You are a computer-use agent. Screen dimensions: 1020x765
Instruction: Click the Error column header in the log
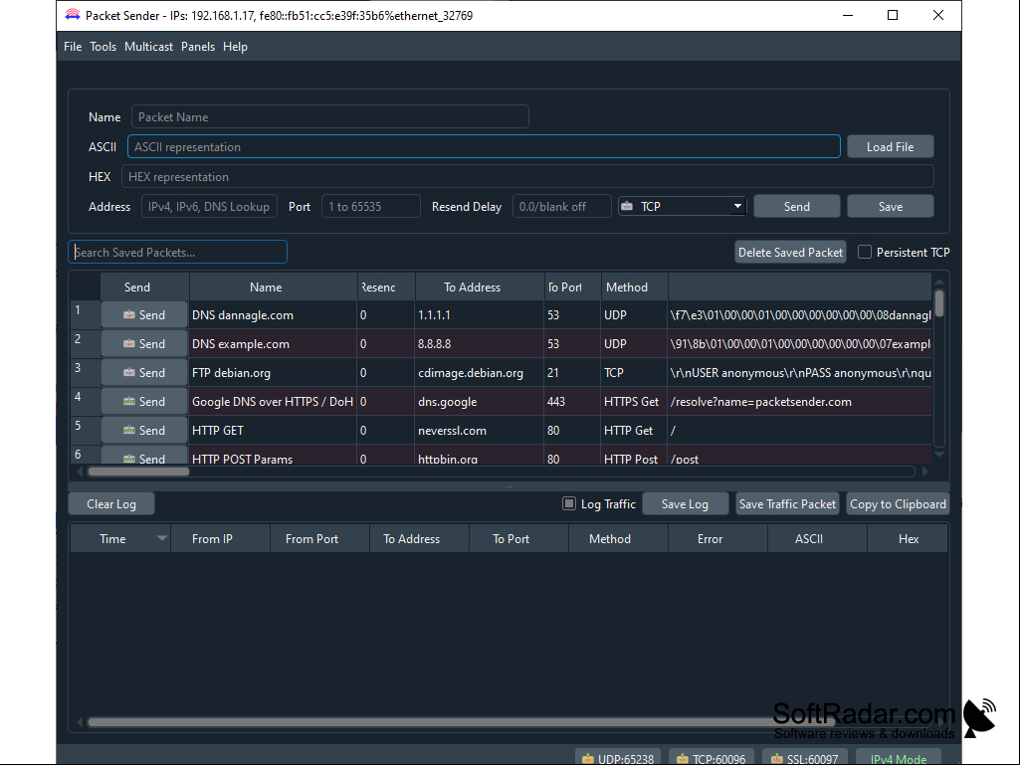[717, 538]
